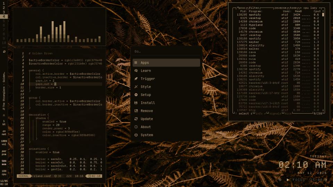Screen dimensions: 333x187
Task: Select the 137275 waybar process row
Action: (x=278, y=42)
